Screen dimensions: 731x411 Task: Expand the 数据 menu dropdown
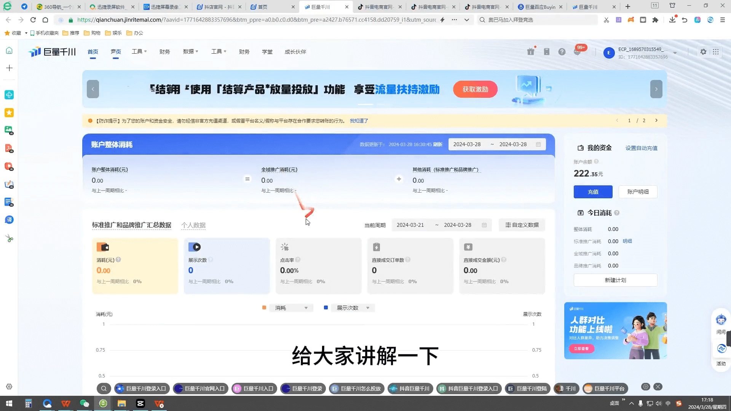(190, 51)
